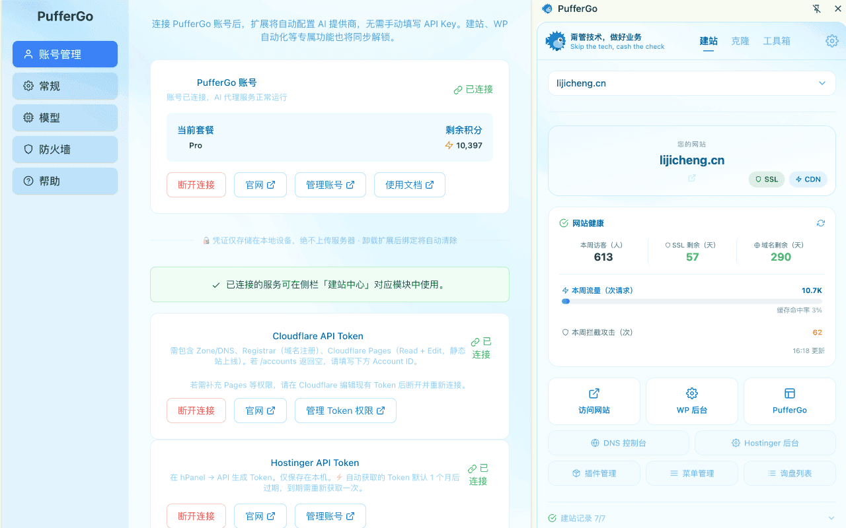Image resolution: width=846 pixels, height=528 pixels.
Task: Switch to the 建站 tab
Action: tap(709, 41)
